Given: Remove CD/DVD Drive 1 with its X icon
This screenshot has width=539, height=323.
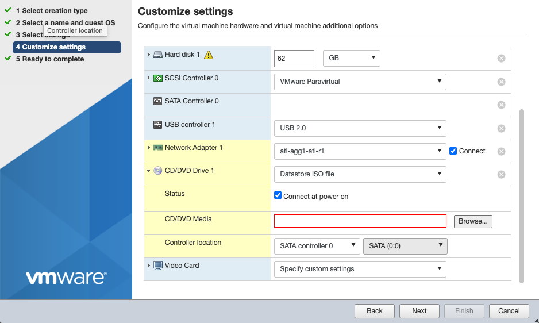Looking at the screenshot, I should click(x=501, y=174).
